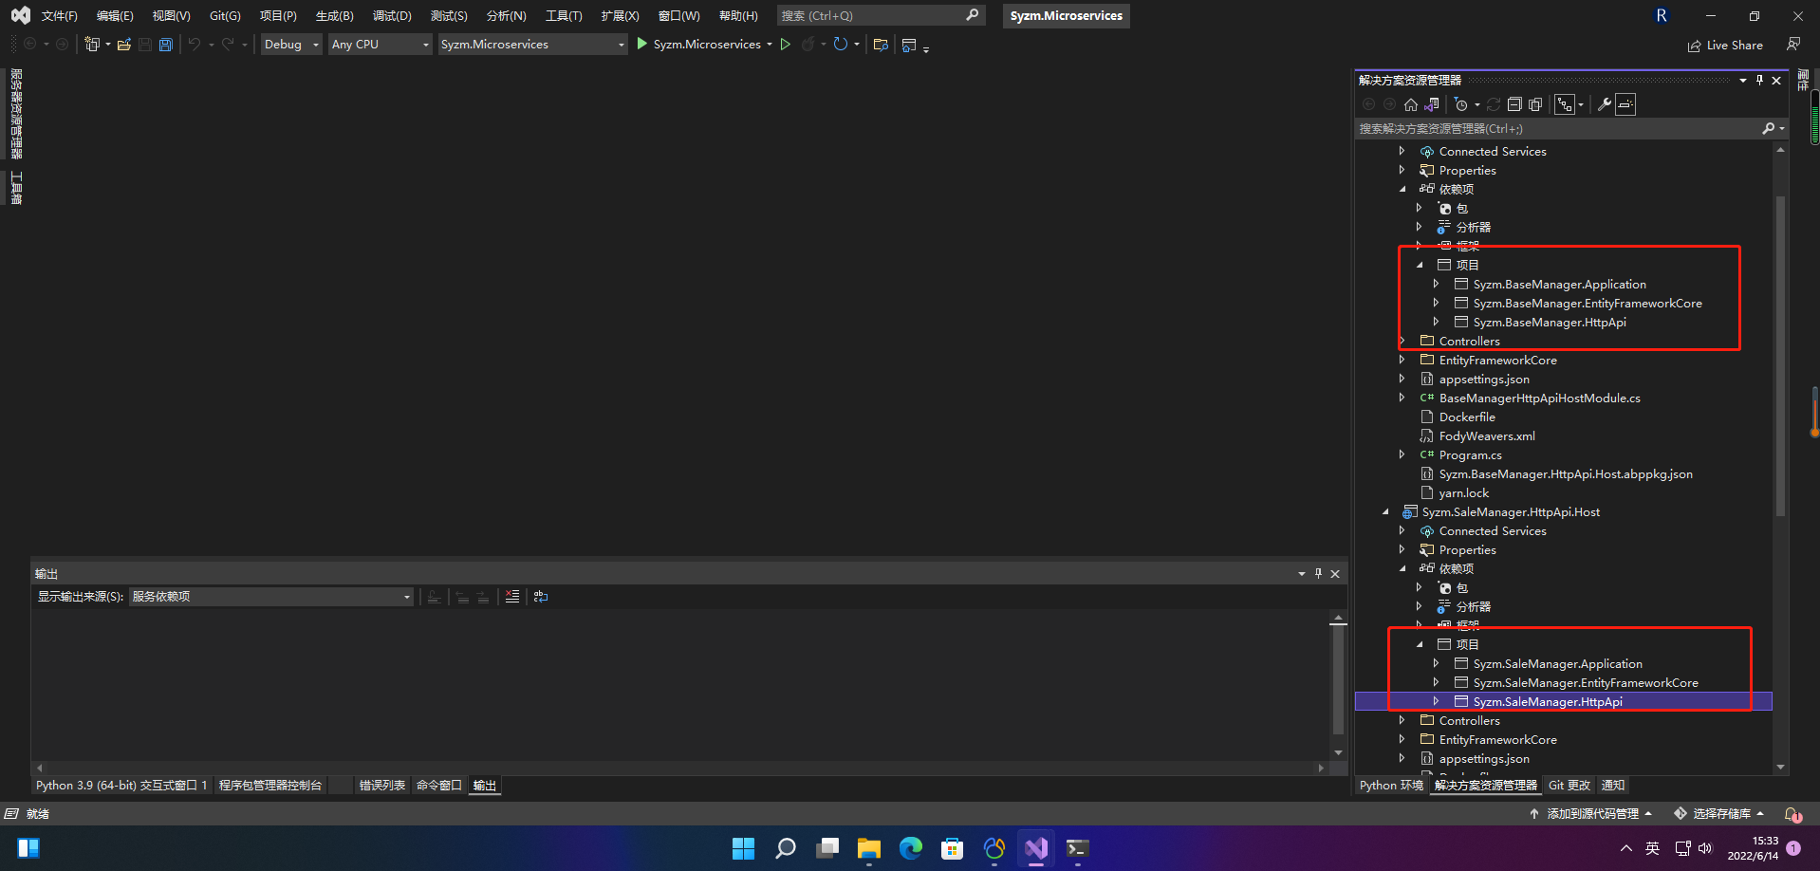This screenshot has height=871, width=1820.
Task: Open the 扩展(X) menu
Action: (x=620, y=16)
